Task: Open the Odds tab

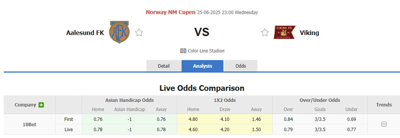Action: click(x=241, y=66)
